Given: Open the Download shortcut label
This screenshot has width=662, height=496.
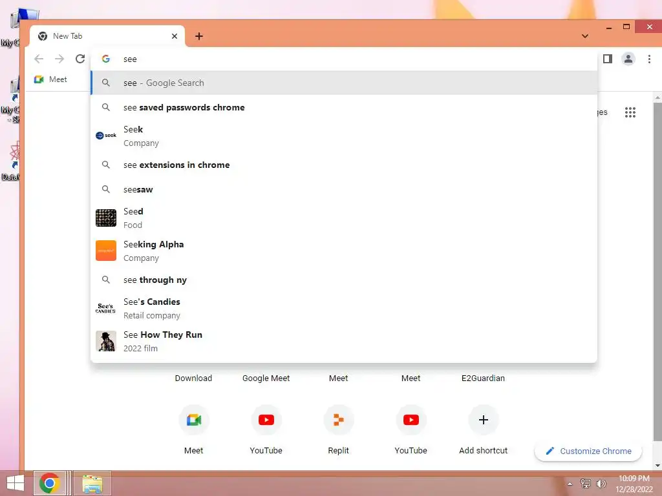Looking at the screenshot, I should click(193, 378).
